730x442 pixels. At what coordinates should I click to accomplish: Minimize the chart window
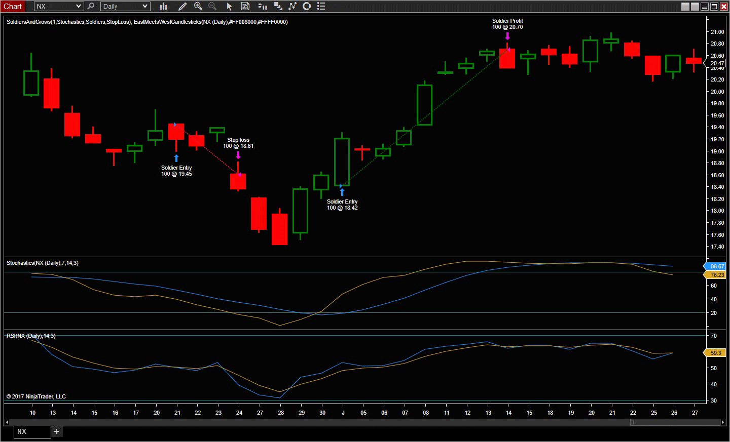tap(705, 6)
